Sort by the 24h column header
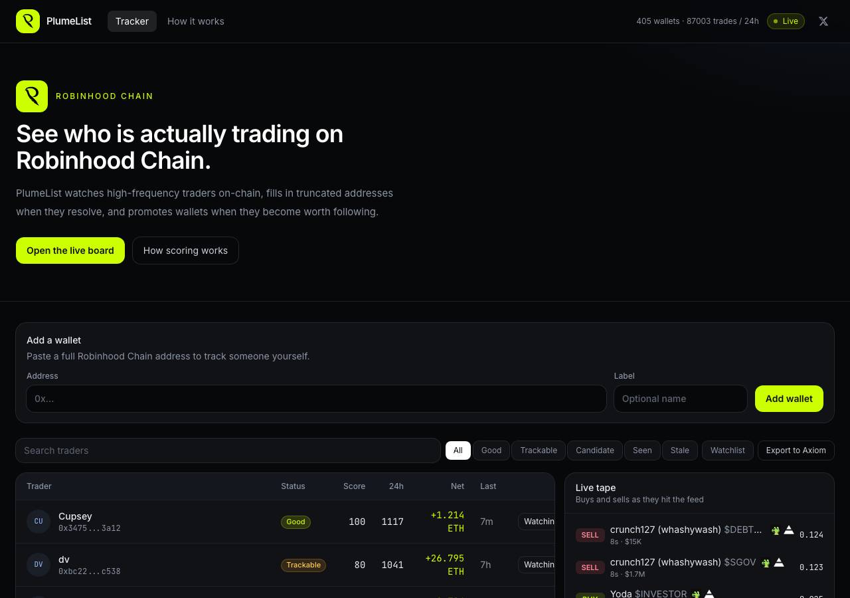Image resolution: width=850 pixels, height=598 pixels. (x=396, y=486)
